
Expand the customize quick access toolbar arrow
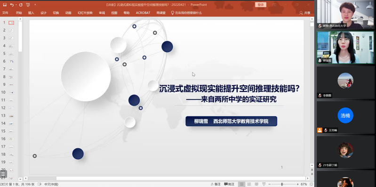click(35, 5)
